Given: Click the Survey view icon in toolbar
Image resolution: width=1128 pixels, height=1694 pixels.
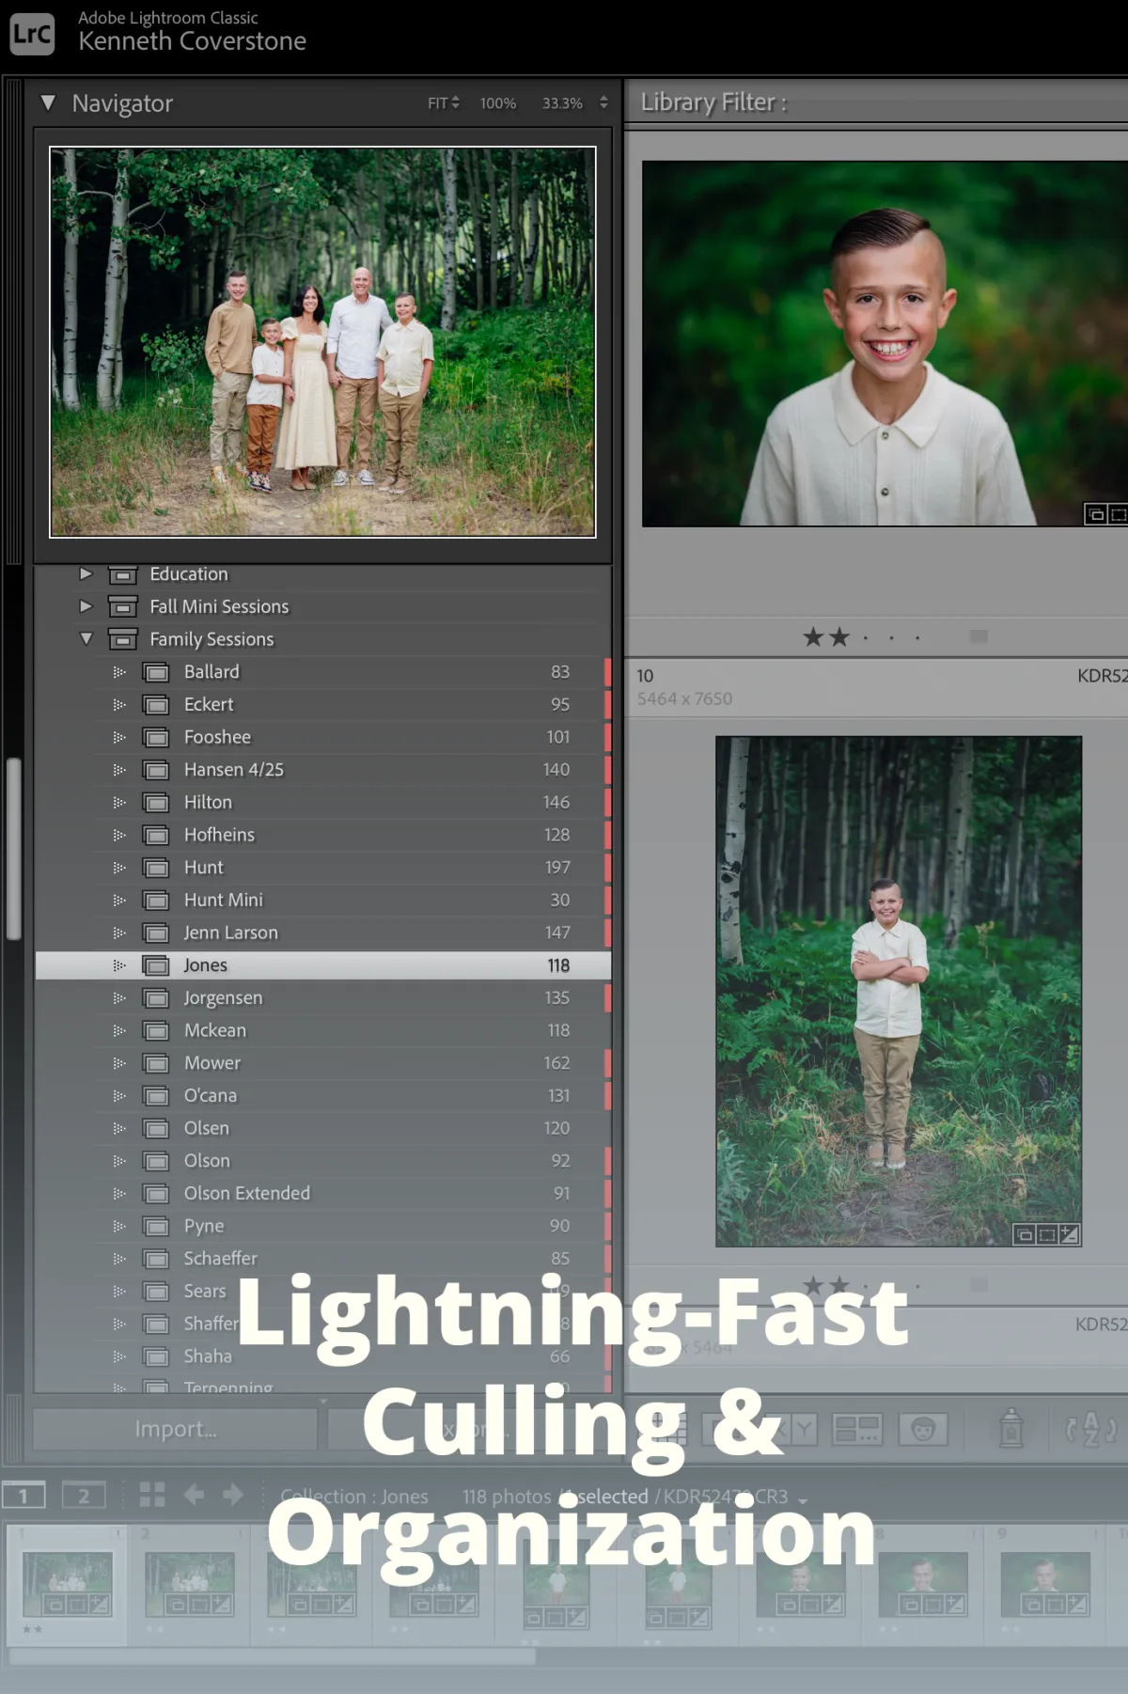Looking at the screenshot, I should tap(856, 1429).
